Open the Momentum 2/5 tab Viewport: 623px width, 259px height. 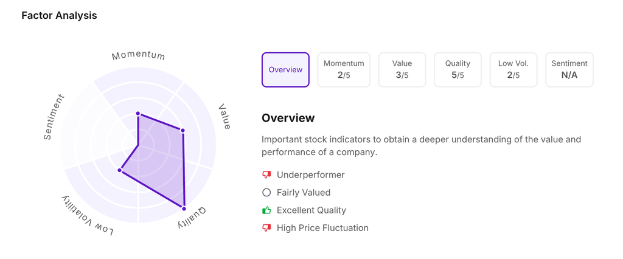344,70
